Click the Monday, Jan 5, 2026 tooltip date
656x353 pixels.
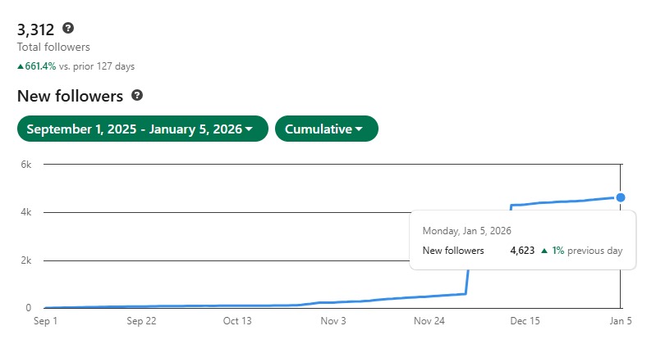click(466, 231)
